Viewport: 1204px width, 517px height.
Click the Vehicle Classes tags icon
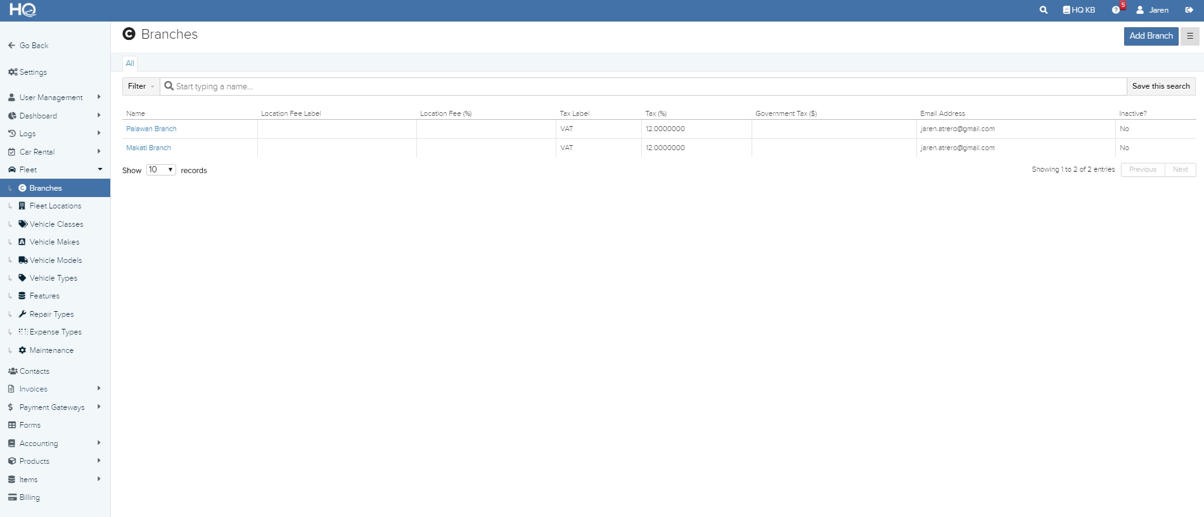(23, 224)
